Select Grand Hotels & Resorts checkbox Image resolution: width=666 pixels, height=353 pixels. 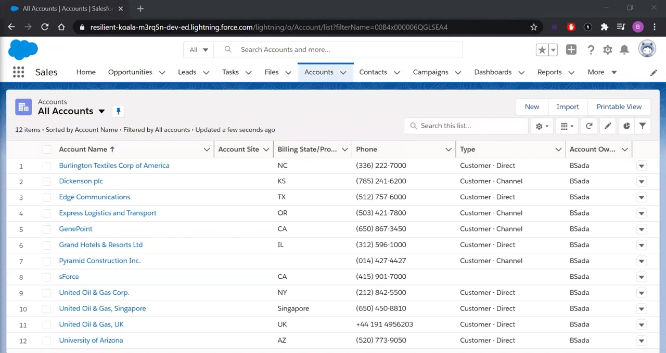coord(47,245)
